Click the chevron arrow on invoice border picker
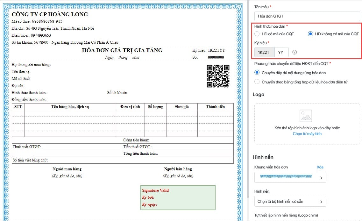 point(321,178)
